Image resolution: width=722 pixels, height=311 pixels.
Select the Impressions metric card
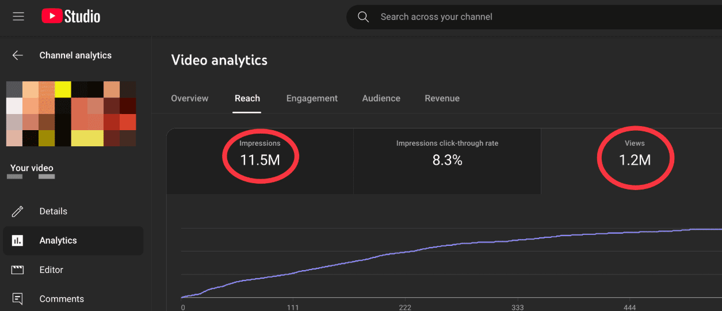(x=260, y=154)
